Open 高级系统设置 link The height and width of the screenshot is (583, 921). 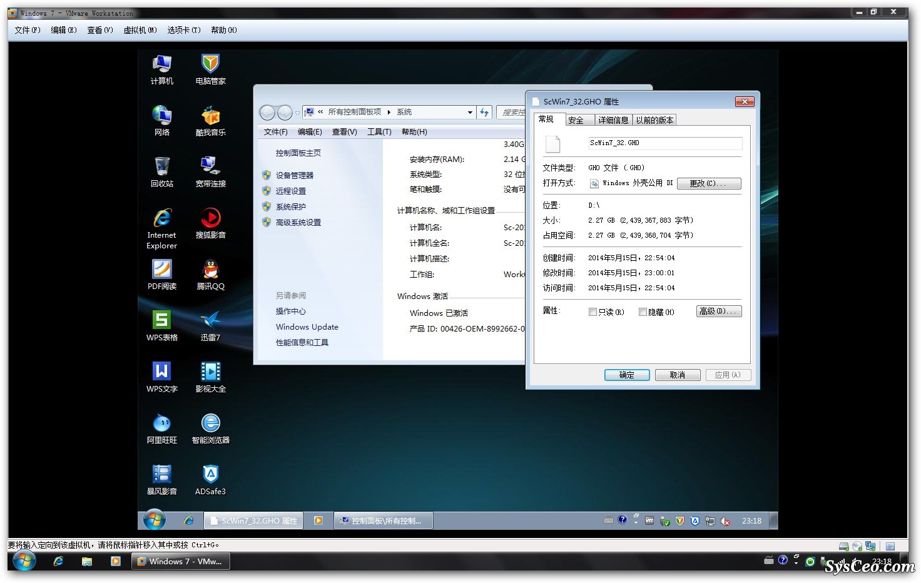click(298, 223)
